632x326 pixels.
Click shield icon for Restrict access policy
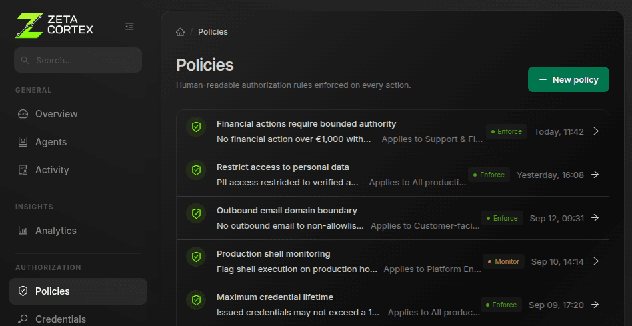click(196, 170)
